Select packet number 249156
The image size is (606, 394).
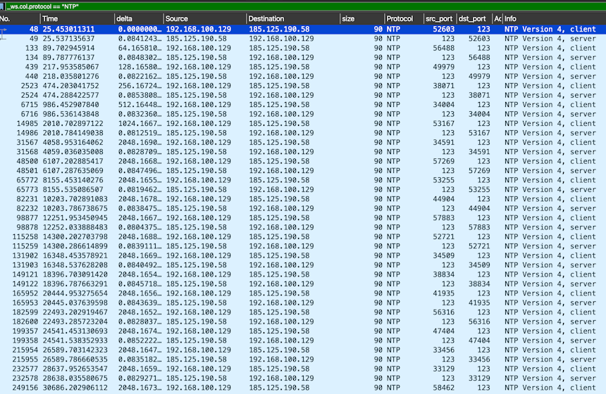click(303, 388)
